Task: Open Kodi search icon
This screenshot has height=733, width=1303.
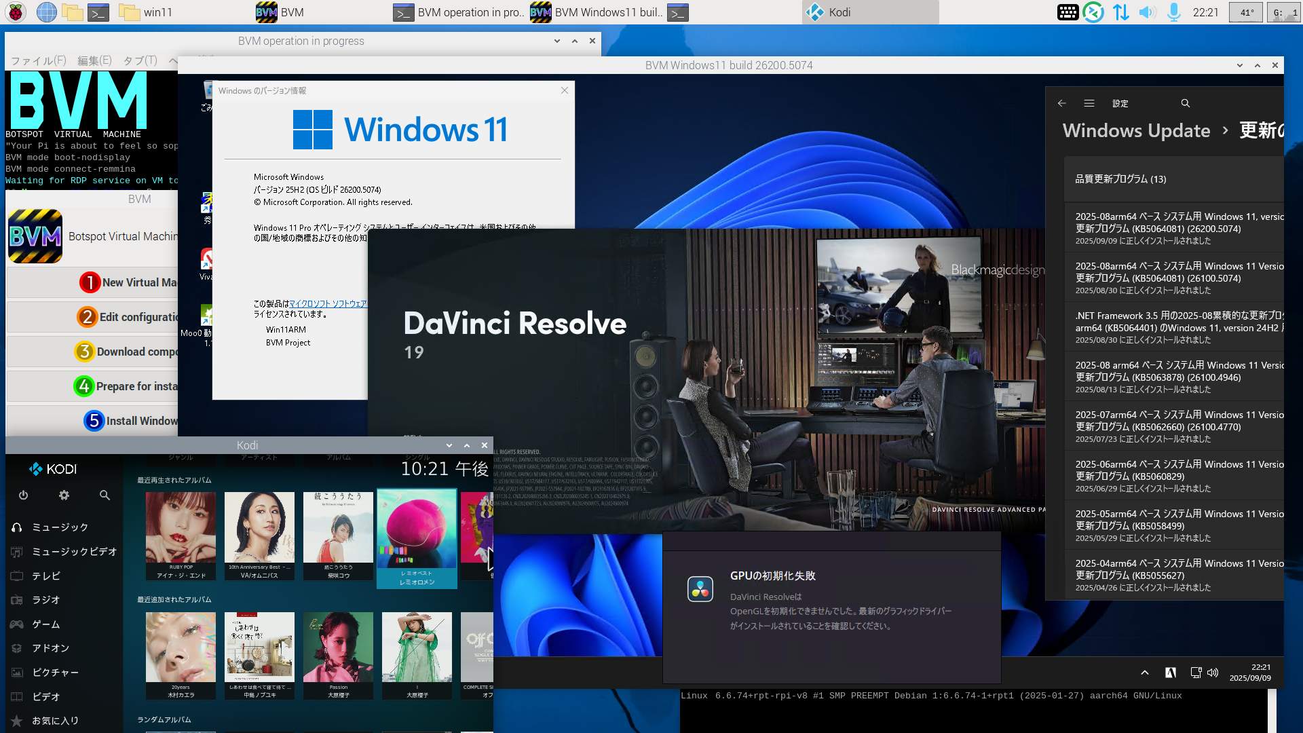Action: point(105,495)
